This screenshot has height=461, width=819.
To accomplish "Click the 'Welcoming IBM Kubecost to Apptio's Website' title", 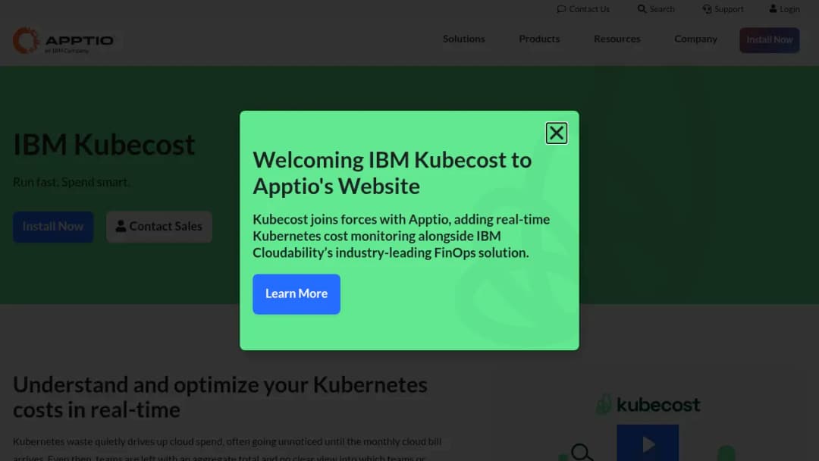I will coord(392,173).
